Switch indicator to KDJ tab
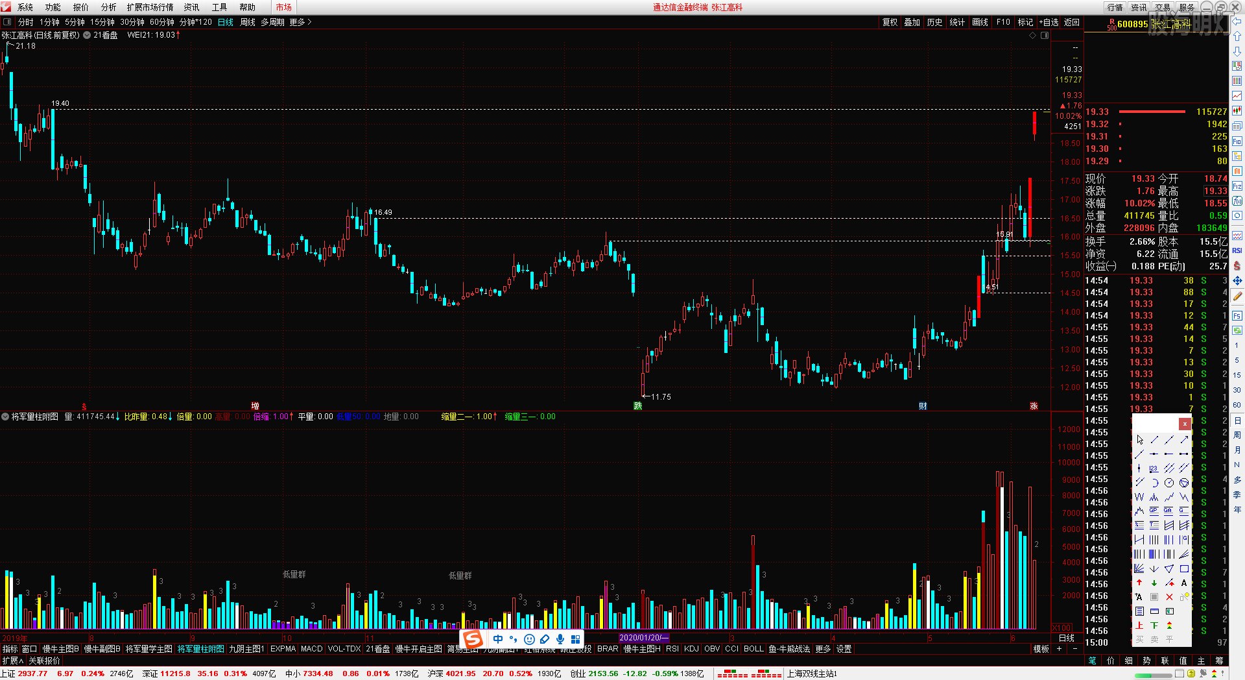This screenshot has width=1245, height=680. click(691, 649)
